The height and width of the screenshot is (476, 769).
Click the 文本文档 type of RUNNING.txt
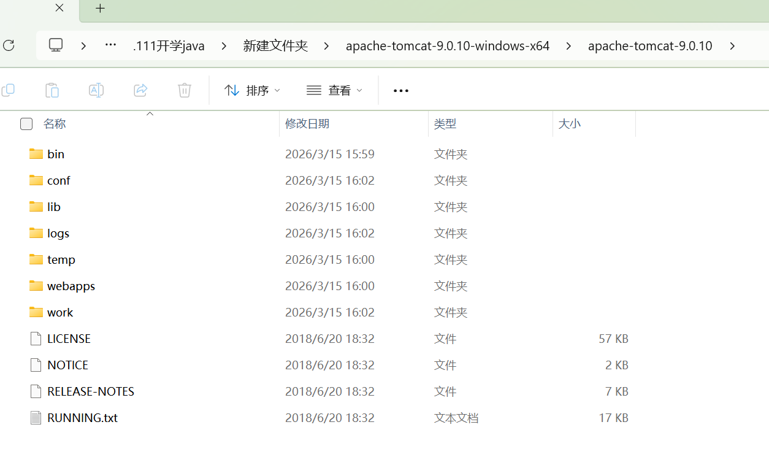(456, 418)
